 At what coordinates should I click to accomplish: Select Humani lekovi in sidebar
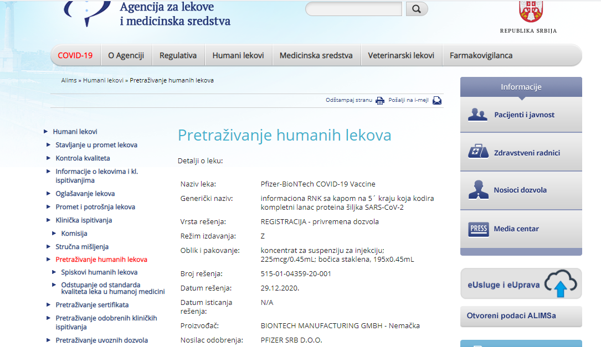[x=75, y=132]
